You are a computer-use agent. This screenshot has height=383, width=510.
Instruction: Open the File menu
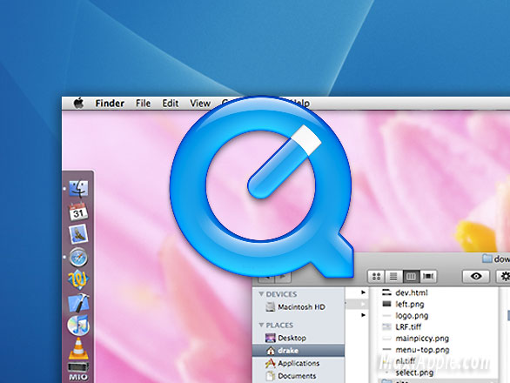[143, 104]
